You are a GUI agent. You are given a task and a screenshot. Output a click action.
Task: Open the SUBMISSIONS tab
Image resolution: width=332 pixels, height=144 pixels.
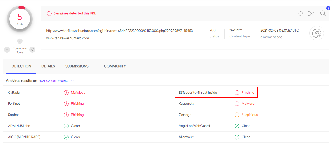point(77,66)
